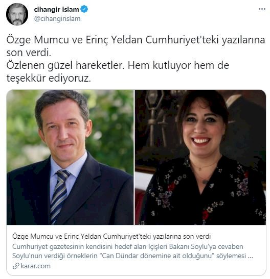
Task: Click the tweet sentence 'Özlenen güzel hareketler'
Action: click(65, 65)
